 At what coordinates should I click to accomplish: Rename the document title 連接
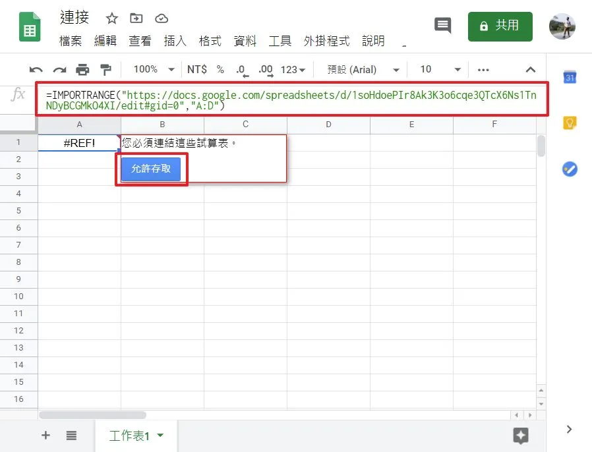(74, 18)
